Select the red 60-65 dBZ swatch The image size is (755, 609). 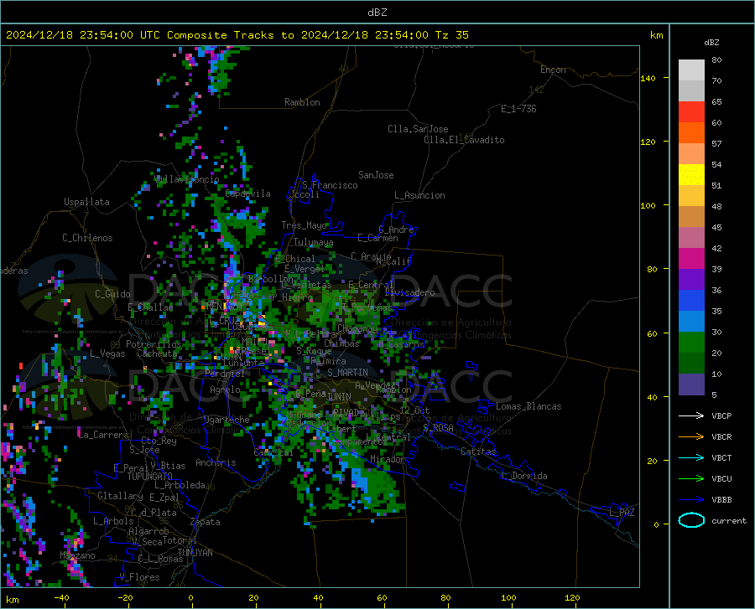691,112
